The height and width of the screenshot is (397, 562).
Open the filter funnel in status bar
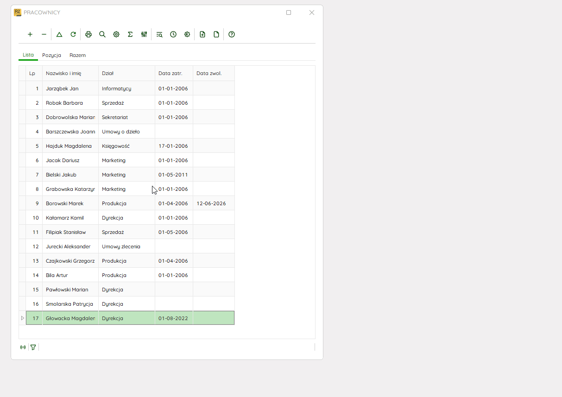pyautogui.click(x=33, y=347)
